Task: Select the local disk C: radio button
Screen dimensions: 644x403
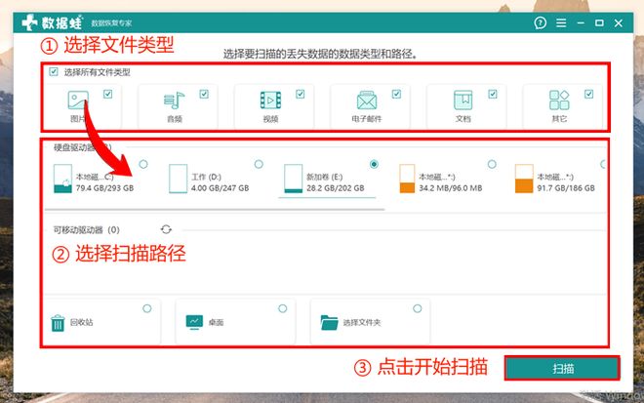Action: 143,164
